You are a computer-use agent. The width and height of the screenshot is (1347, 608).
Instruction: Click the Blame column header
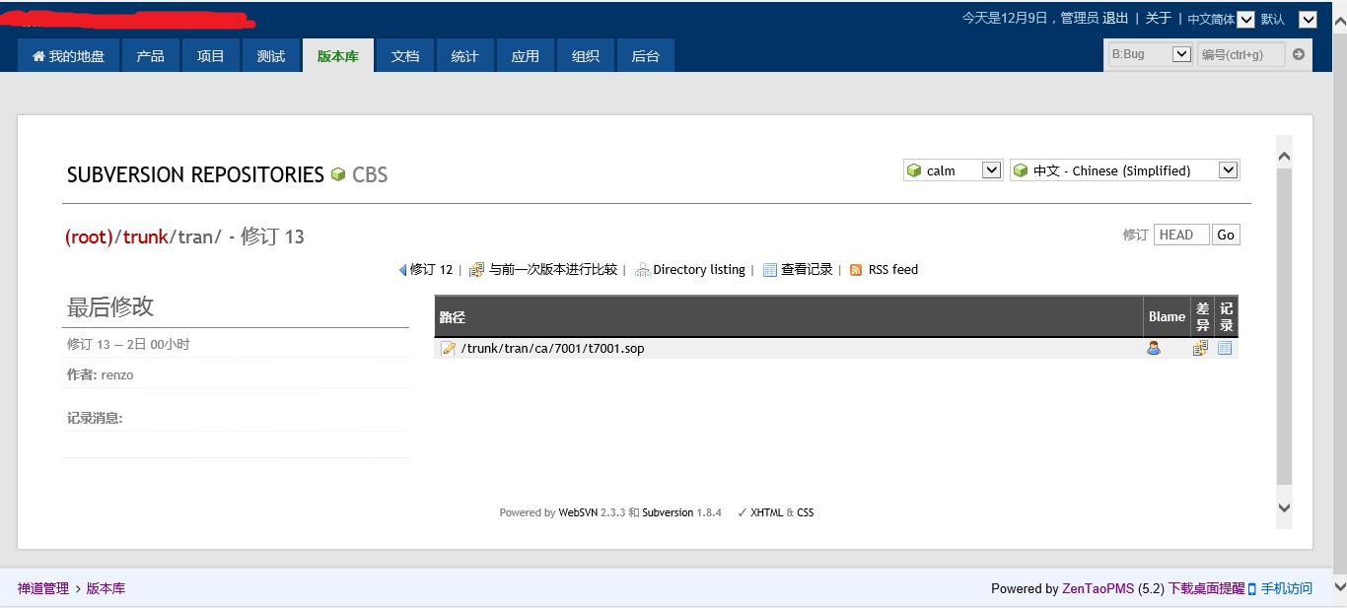pos(1167,316)
